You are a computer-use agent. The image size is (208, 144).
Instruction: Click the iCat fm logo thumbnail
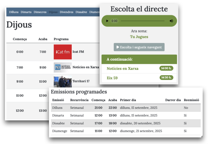click(63, 52)
